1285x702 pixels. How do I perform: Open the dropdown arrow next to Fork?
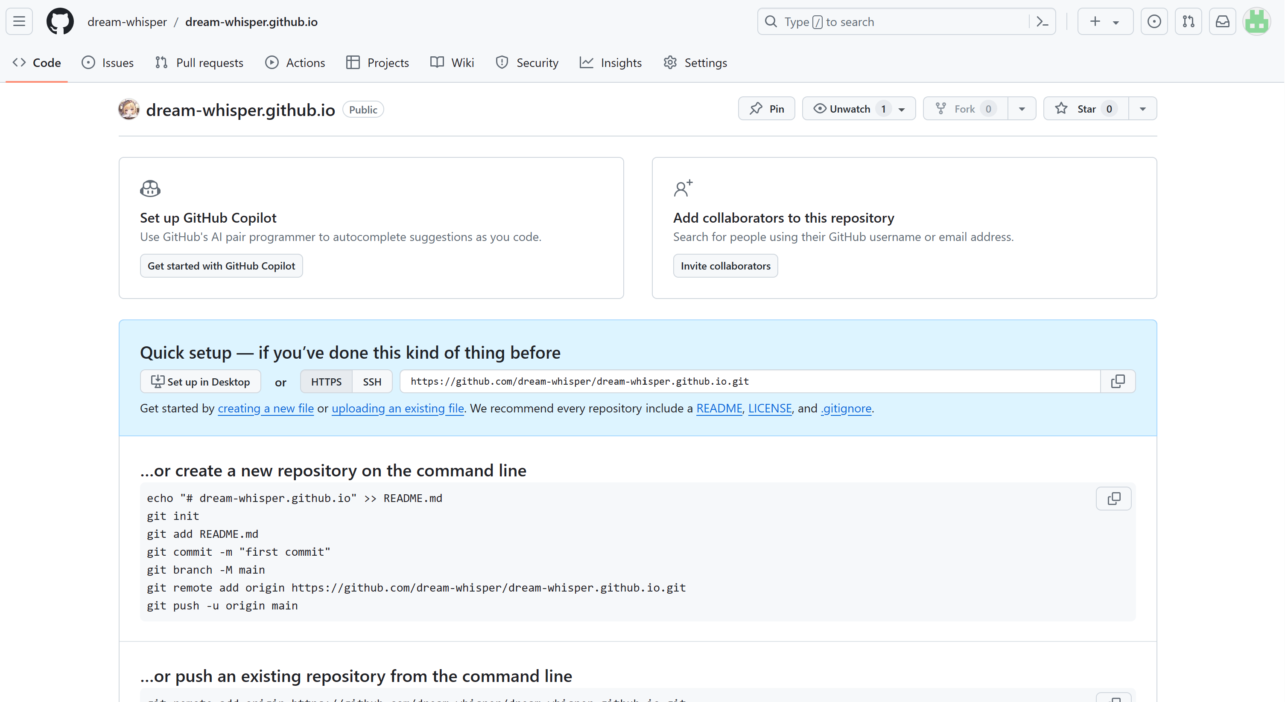(x=1022, y=109)
